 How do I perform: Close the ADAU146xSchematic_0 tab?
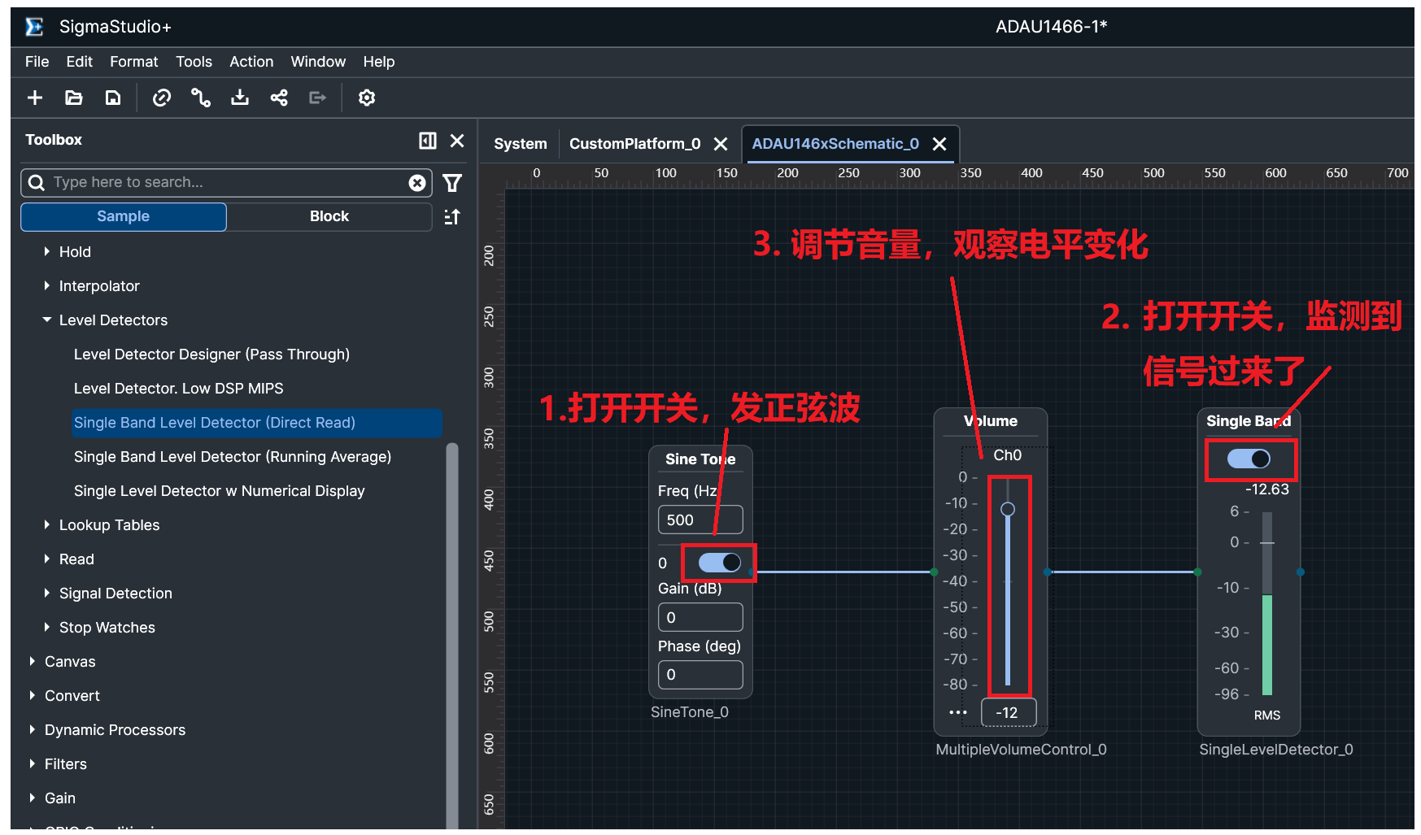coord(939,144)
